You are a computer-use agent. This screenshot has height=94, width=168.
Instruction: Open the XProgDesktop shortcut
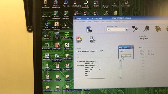coord(66,25)
